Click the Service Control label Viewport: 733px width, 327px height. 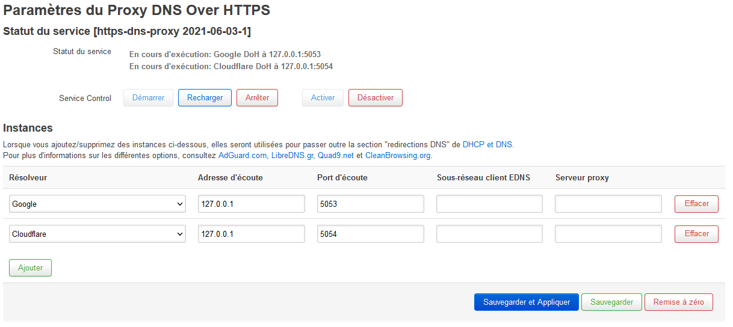85,99
